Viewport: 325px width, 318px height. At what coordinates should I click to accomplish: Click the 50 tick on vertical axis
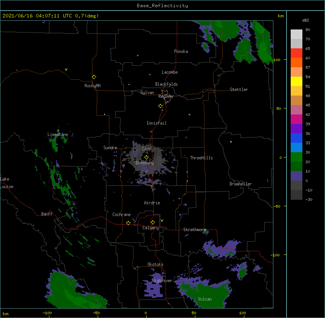pyautogui.click(x=279, y=108)
